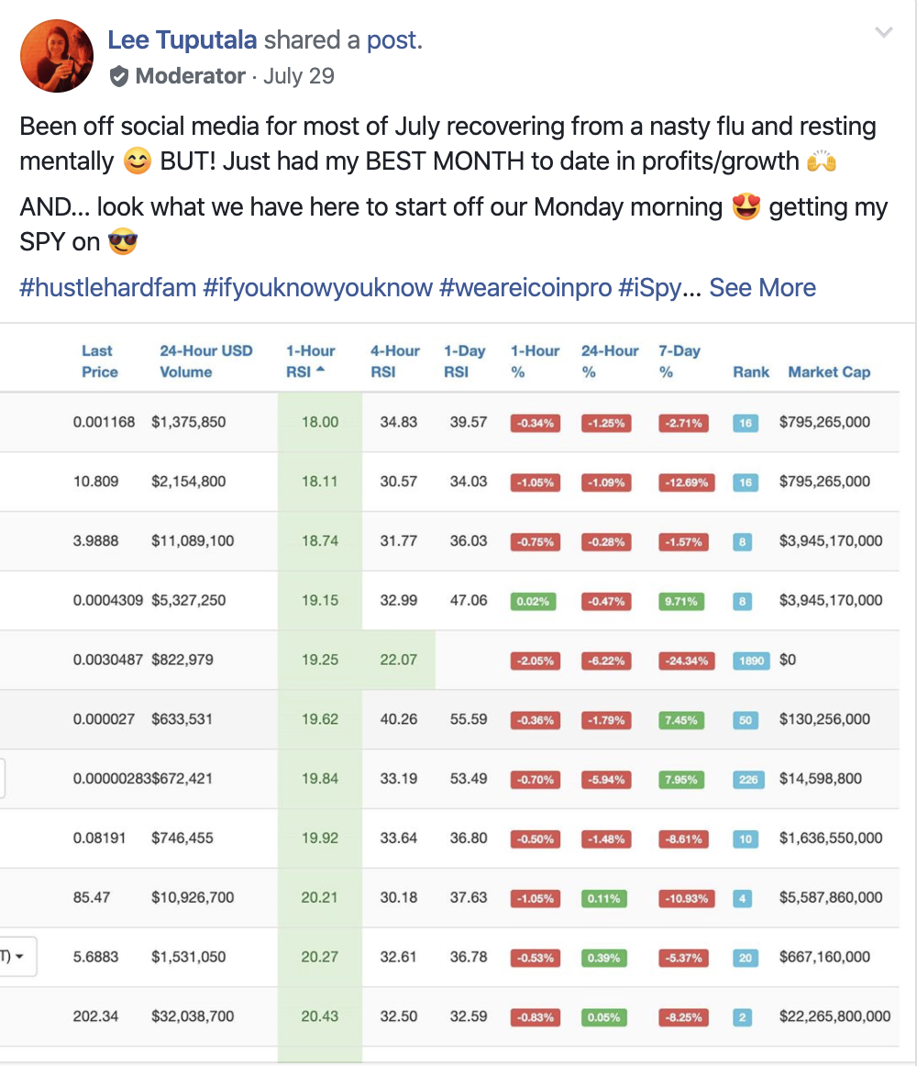Click the red -24.34% 7-day badge

(683, 661)
